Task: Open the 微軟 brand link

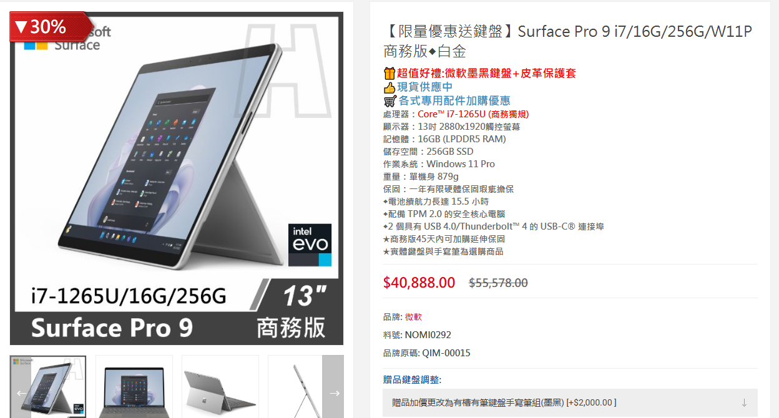Action: click(x=413, y=317)
